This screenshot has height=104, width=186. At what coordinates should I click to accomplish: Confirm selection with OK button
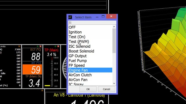(88, 89)
